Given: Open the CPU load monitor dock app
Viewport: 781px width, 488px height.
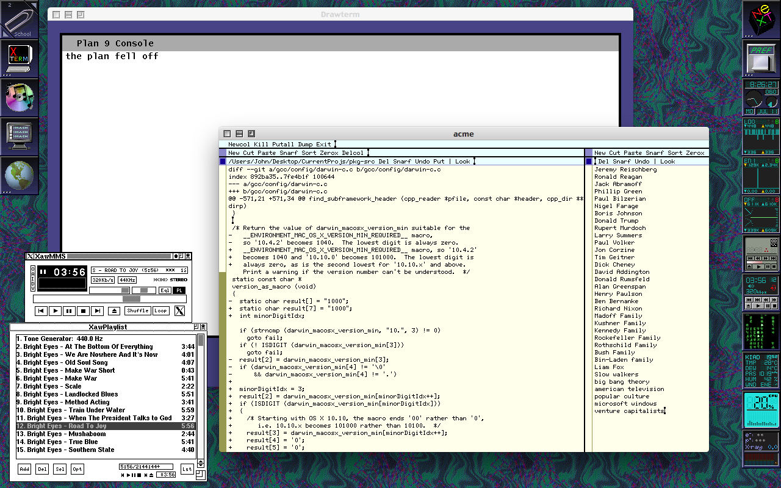Looking at the screenshot, I should (761, 409).
